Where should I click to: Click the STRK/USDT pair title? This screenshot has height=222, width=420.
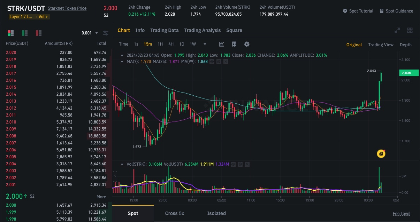click(x=26, y=8)
